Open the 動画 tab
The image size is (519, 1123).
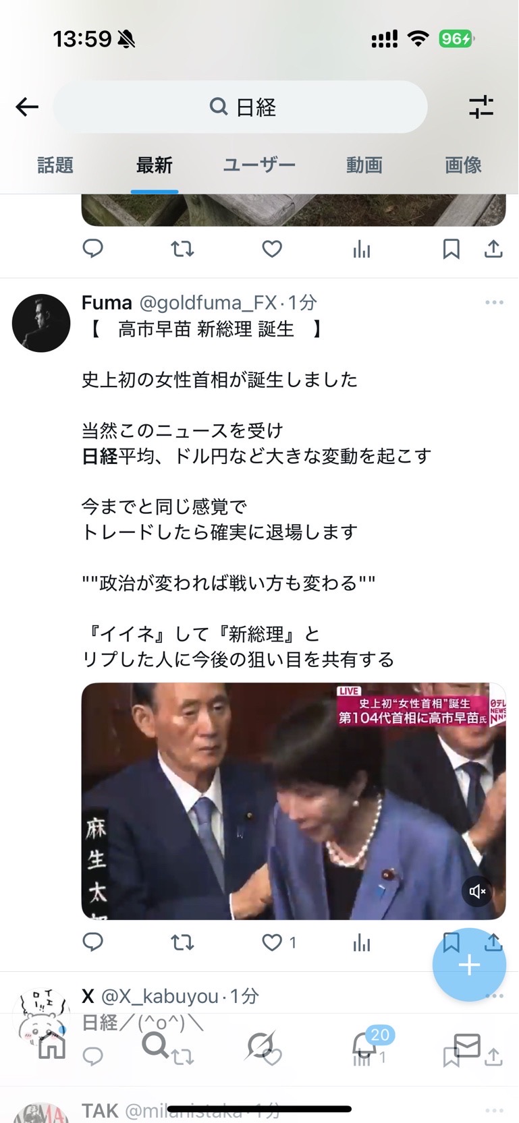[364, 165]
